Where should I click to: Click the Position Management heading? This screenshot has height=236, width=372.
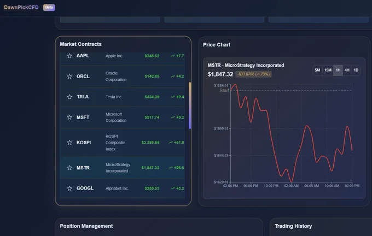pyautogui.click(x=86, y=226)
